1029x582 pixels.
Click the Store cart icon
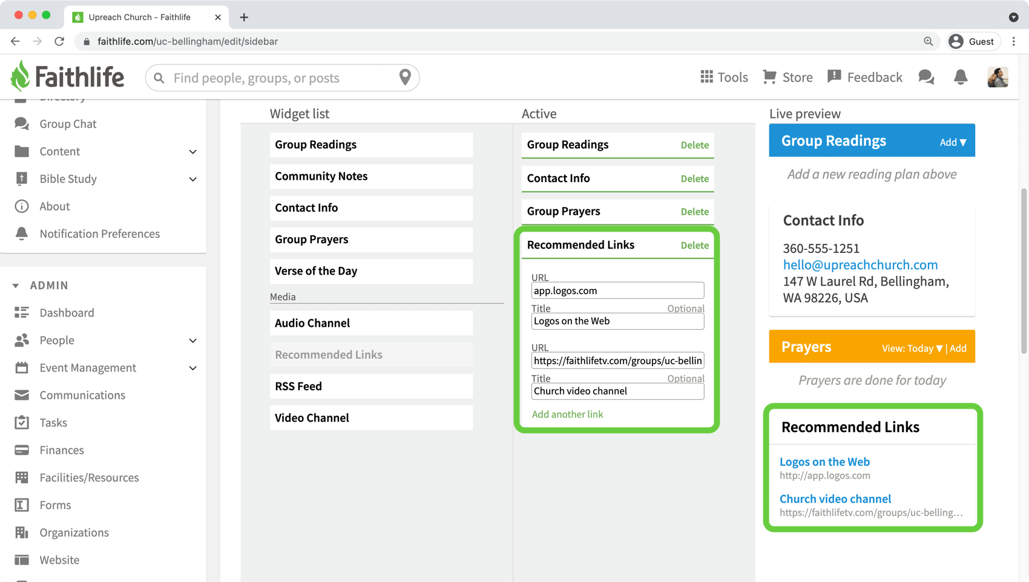[x=769, y=77]
